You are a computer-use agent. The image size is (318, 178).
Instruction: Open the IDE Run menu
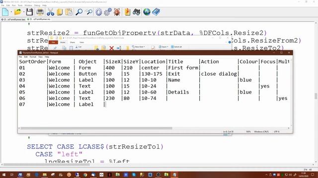[14, 5]
